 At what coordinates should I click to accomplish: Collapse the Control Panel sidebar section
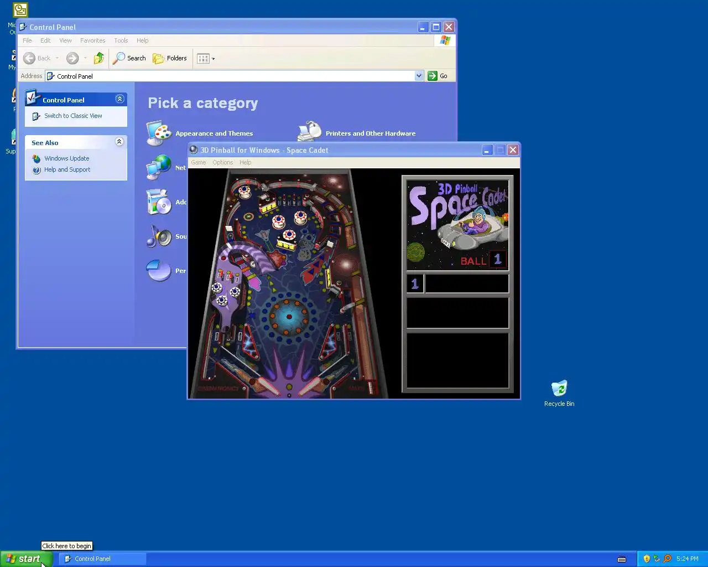point(119,99)
